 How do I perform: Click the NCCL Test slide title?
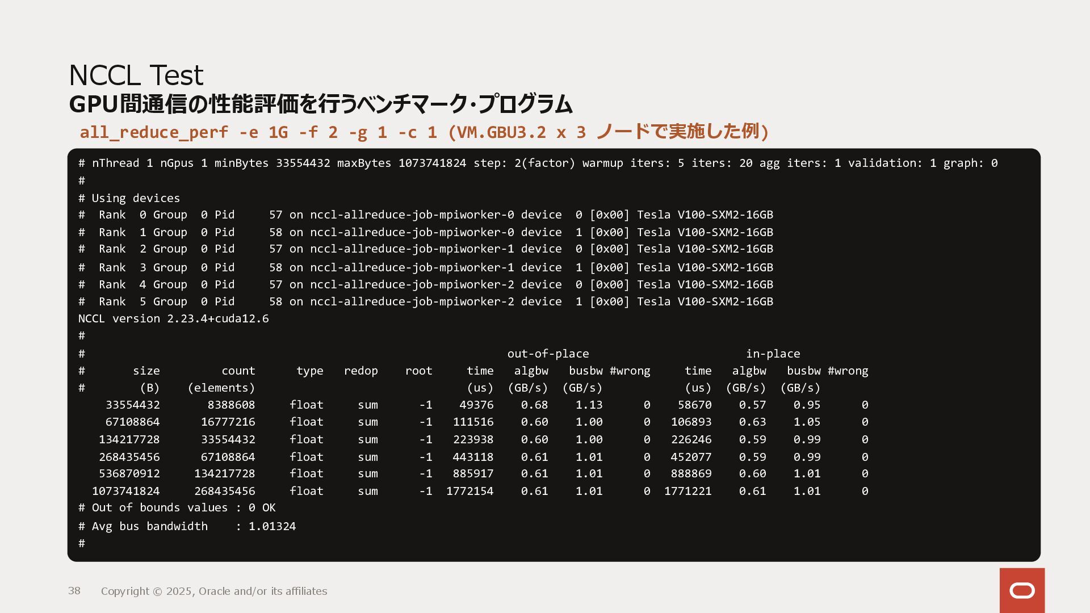click(x=136, y=75)
